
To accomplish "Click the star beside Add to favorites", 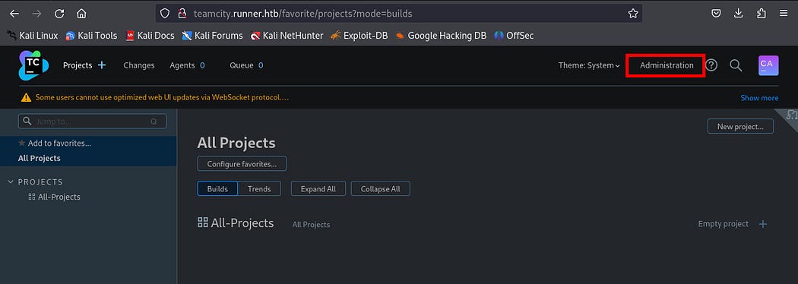I will tap(22, 144).
